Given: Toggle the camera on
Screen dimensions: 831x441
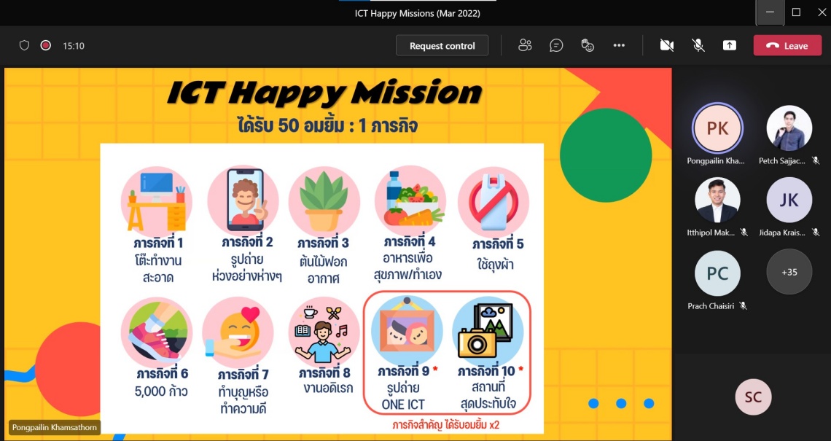Looking at the screenshot, I should click(x=666, y=45).
